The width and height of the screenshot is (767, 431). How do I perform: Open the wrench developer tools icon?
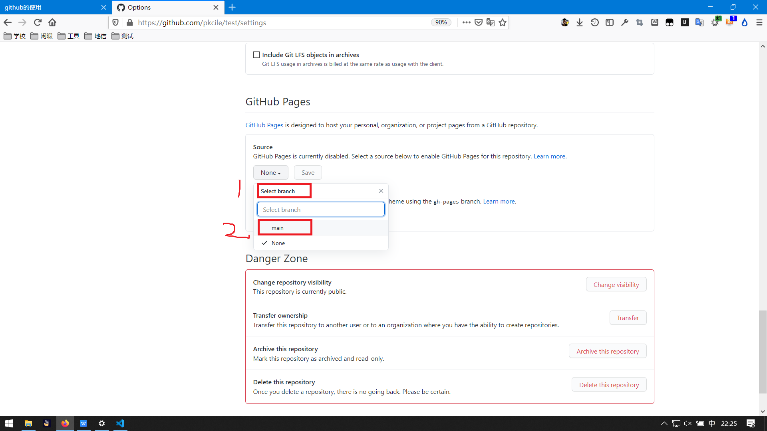coord(625,22)
